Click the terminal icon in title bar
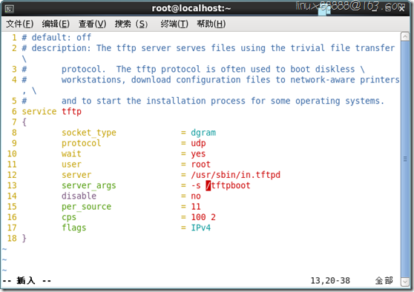The width and height of the screenshot is (414, 292). (x=9, y=9)
